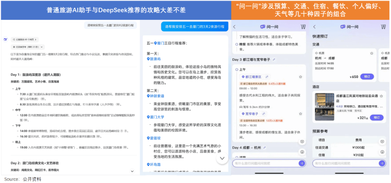This screenshot has height=183, width=391.
Task: Click the 问一问 AI logo in 快速预订 screen
Action: tap(343, 27)
